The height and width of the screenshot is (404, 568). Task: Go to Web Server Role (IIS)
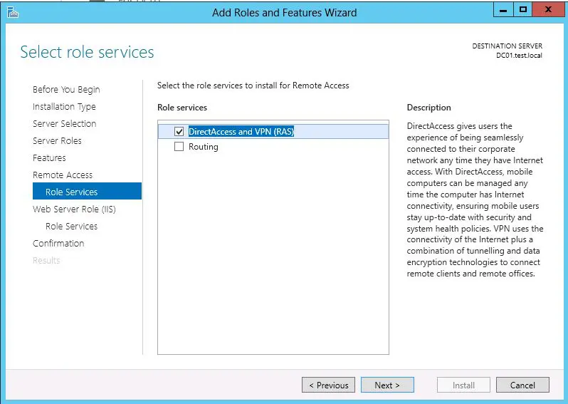click(74, 209)
